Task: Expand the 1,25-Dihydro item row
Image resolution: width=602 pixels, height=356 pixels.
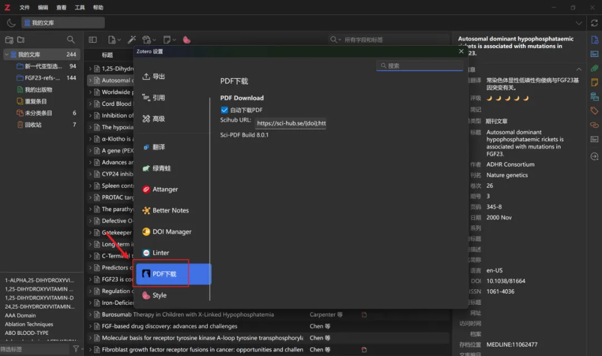Action: click(x=90, y=69)
